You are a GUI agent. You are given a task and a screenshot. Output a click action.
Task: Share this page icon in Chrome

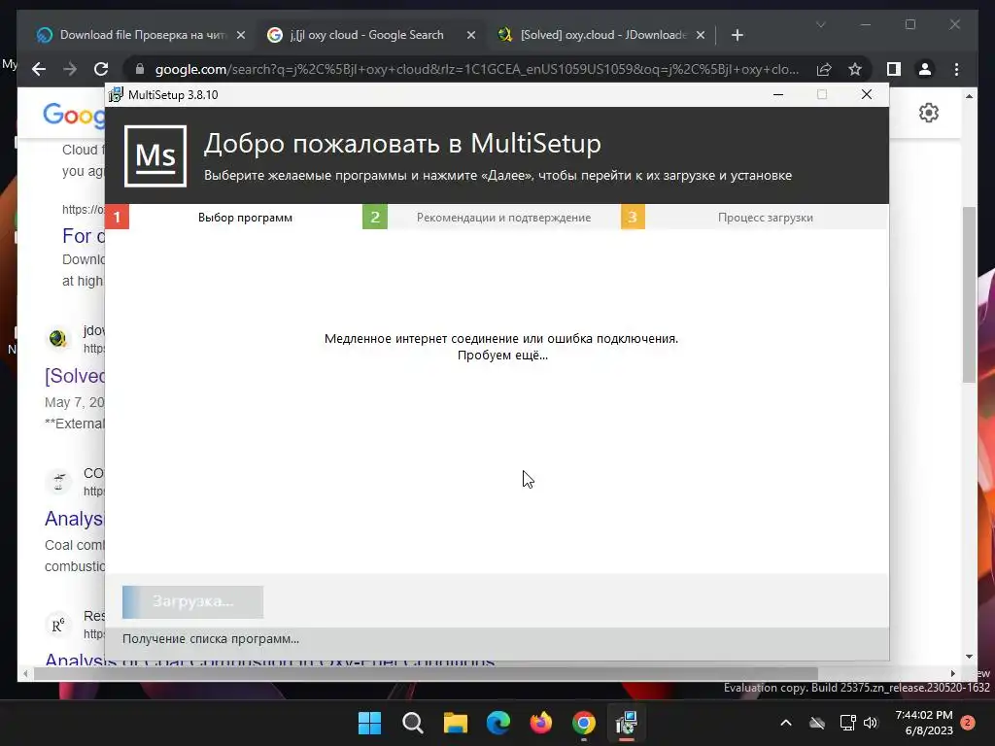pos(824,69)
